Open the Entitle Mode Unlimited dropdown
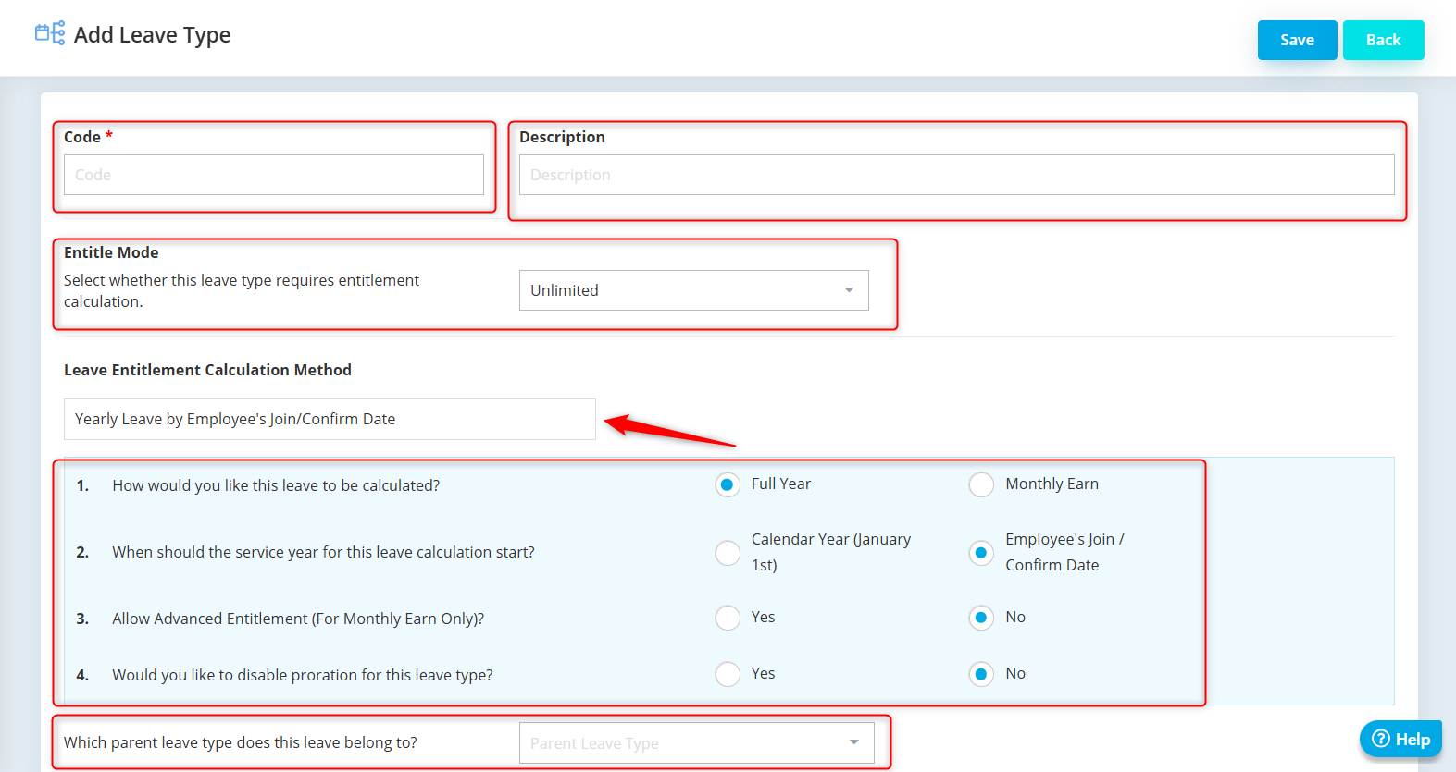The width and height of the screenshot is (1456, 772). click(693, 290)
